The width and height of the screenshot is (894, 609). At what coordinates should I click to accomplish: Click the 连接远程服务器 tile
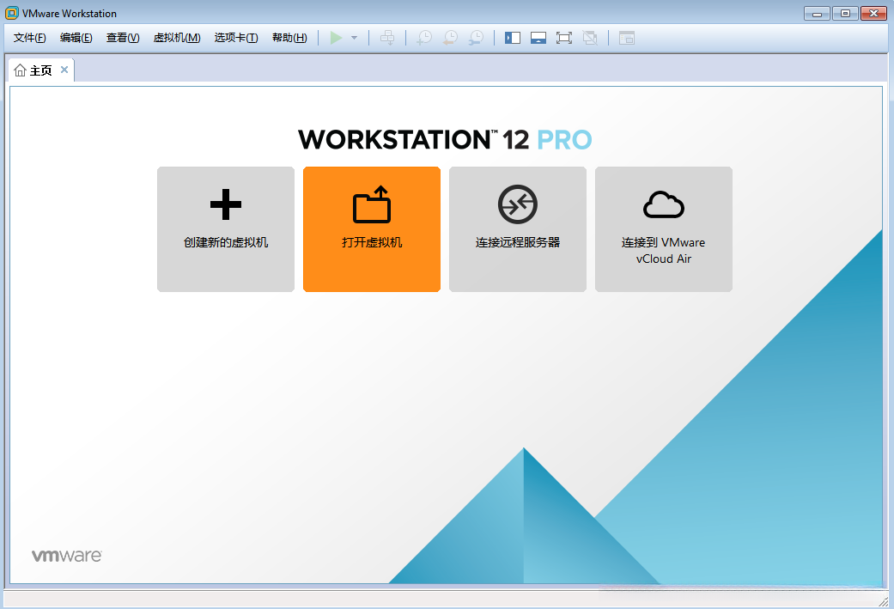[518, 229]
